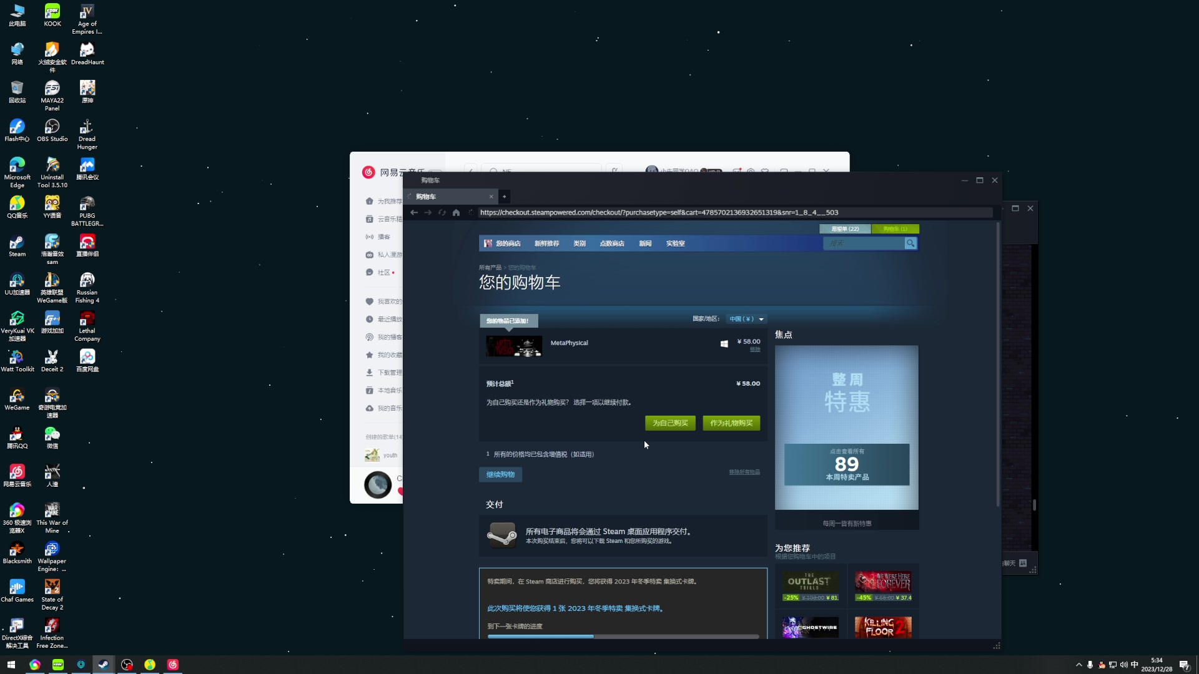Open KOOK desktop shortcut
Viewport: 1199px width, 674px height.
[x=52, y=16]
